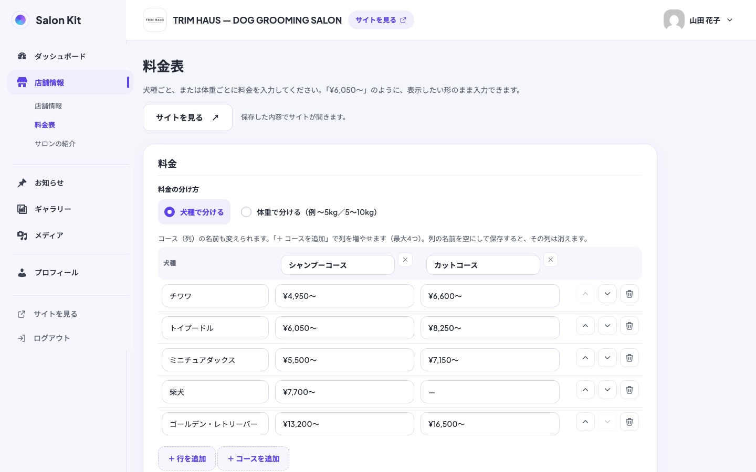Edit the シャンプーコース column name field

click(338, 265)
